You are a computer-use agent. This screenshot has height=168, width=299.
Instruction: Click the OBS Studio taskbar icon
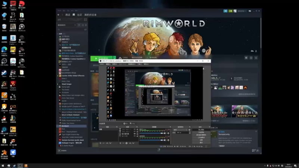[20, 166]
